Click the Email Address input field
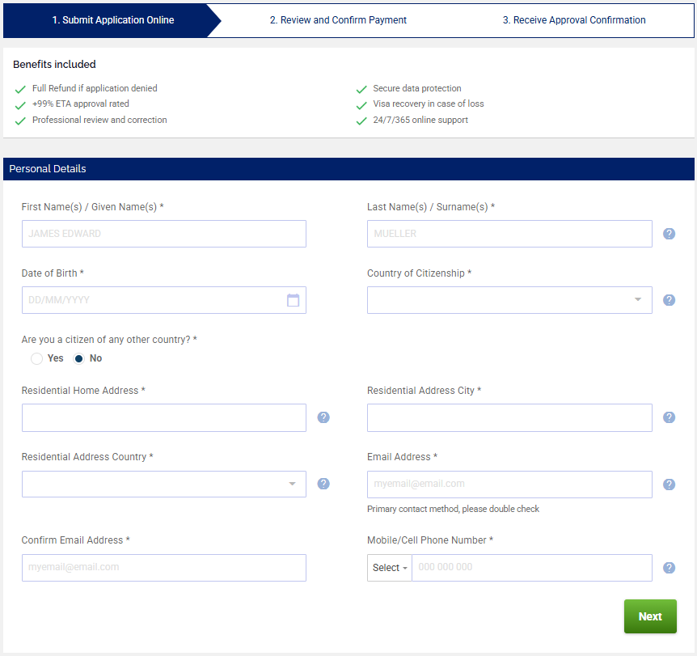This screenshot has height=656, width=697. click(x=509, y=485)
